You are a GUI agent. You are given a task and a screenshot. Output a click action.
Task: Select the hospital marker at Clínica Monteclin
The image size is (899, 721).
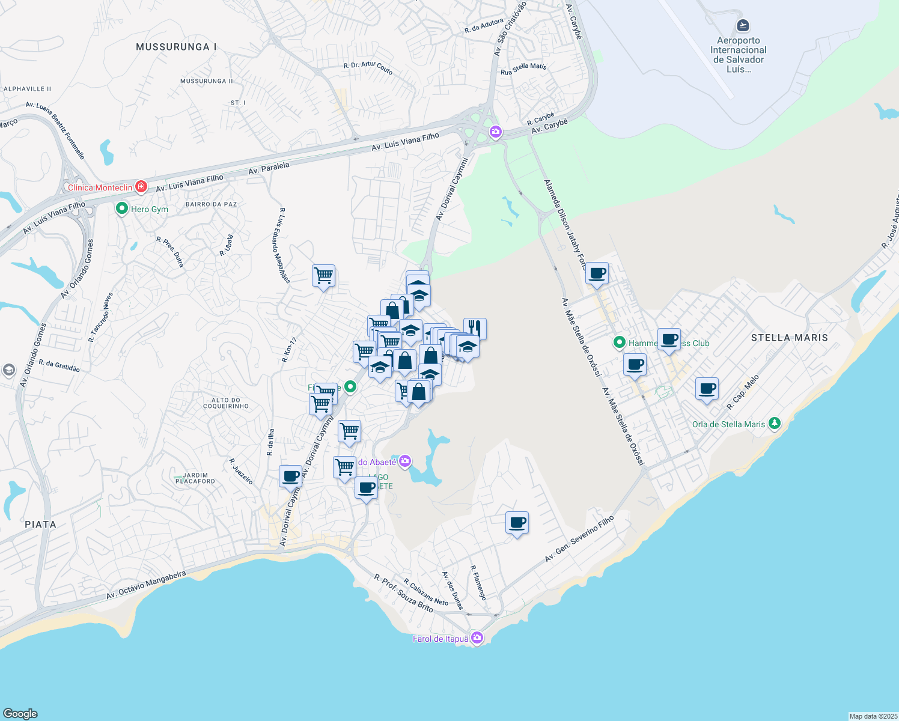click(141, 186)
